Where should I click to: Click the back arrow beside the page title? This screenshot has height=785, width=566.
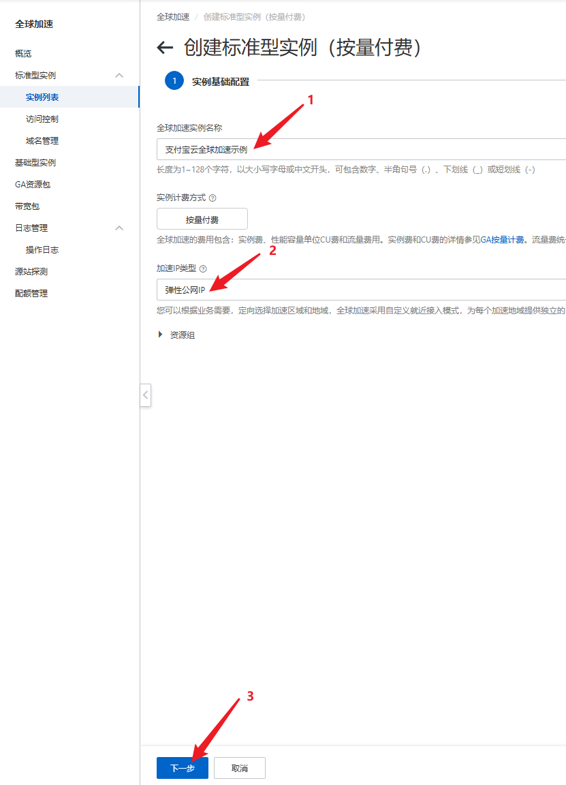click(165, 48)
